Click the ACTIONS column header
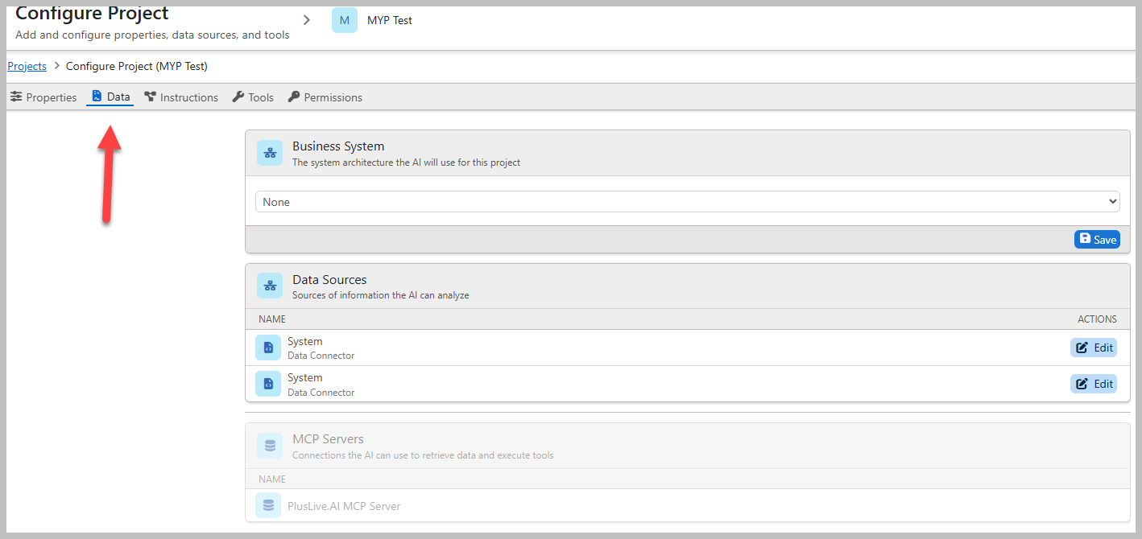 point(1098,319)
